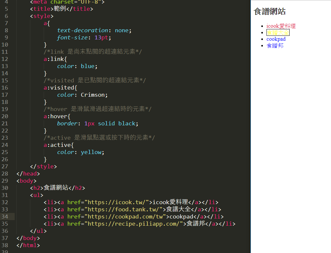The width and height of the screenshot is (331, 253).
Task: Click the 食譜網站 heading in preview
Action: point(270,12)
